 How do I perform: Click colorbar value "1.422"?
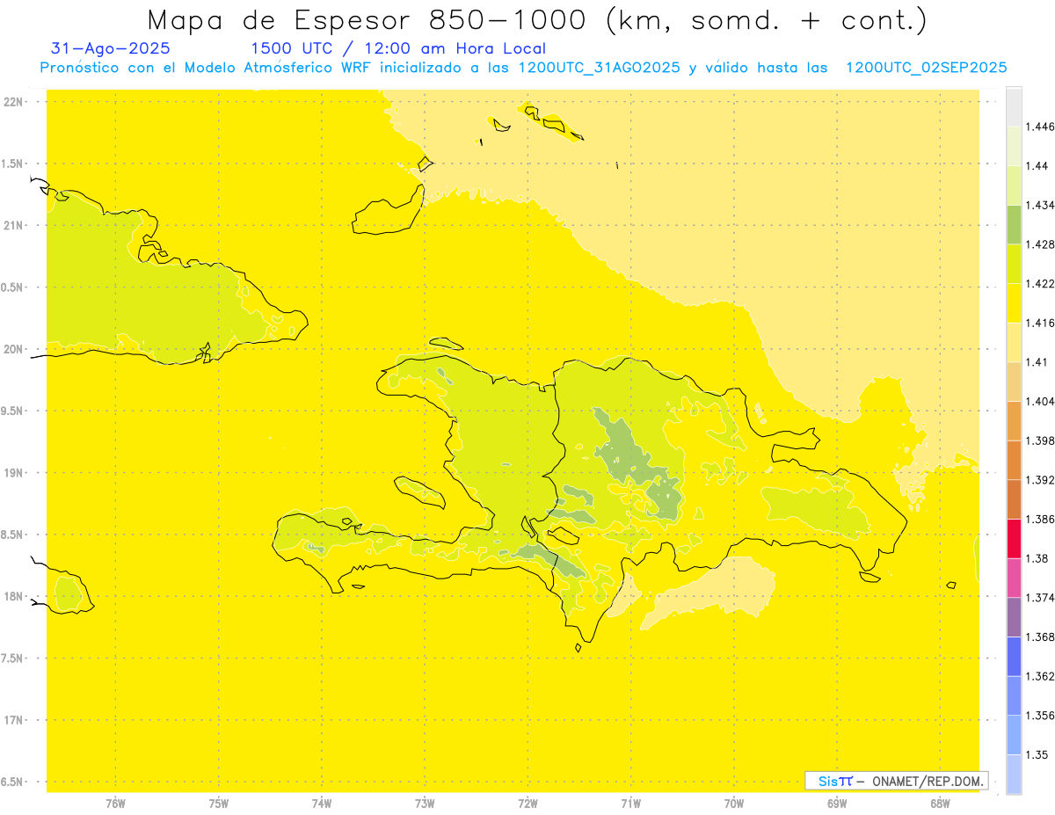tap(1040, 283)
